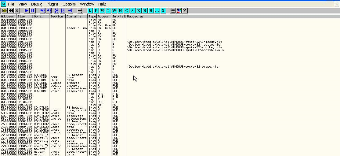Click the Section column header
The height and width of the screenshot is (156, 340).
coord(57,16)
